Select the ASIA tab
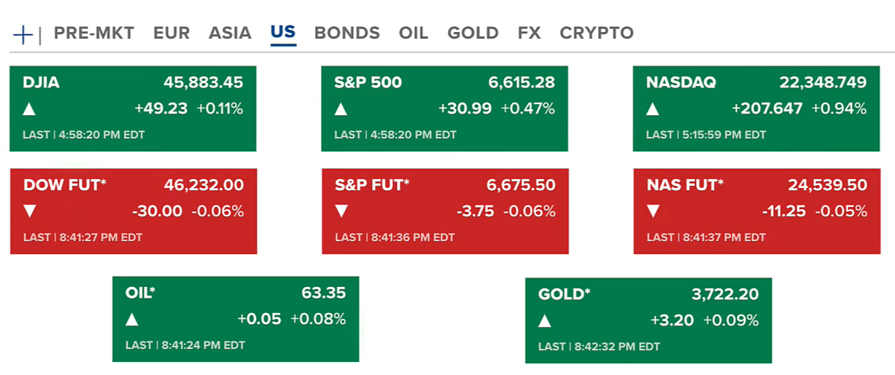Viewport: 895px width, 375px height. 230,33
